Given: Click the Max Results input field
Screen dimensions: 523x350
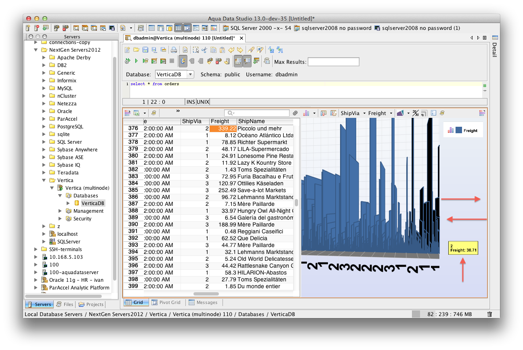Looking at the screenshot, I should (333, 62).
